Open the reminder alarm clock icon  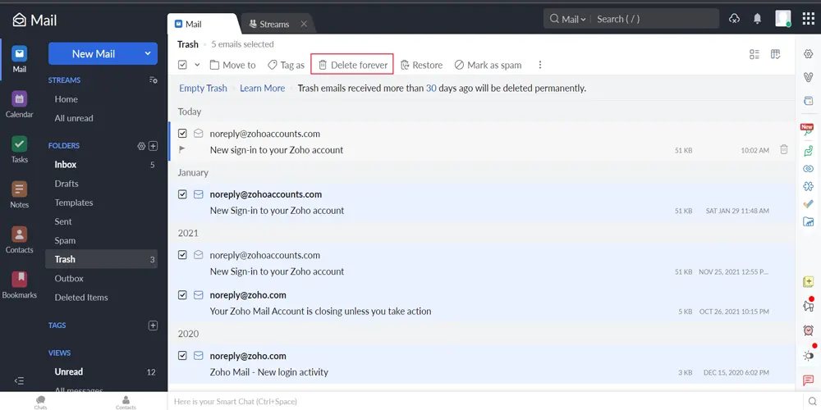coord(808,330)
